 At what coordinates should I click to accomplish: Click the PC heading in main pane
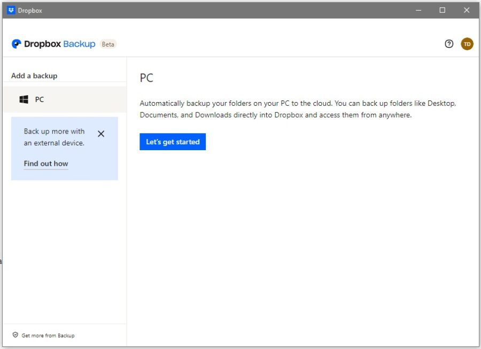[x=146, y=78]
